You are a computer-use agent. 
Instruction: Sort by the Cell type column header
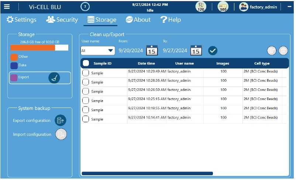point(262,63)
